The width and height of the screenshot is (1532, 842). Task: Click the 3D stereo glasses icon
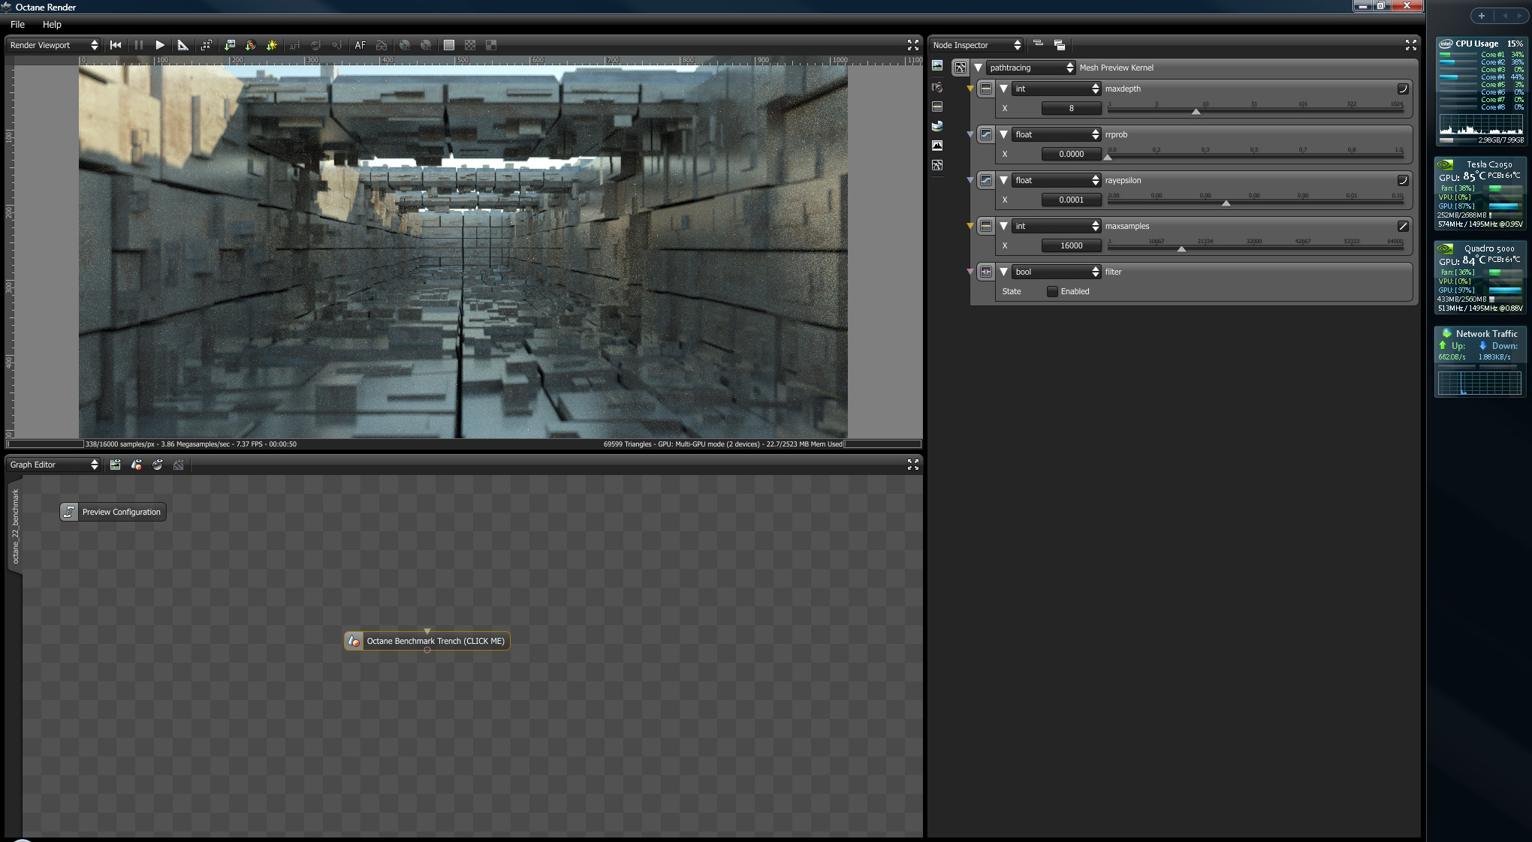tap(381, 45)
